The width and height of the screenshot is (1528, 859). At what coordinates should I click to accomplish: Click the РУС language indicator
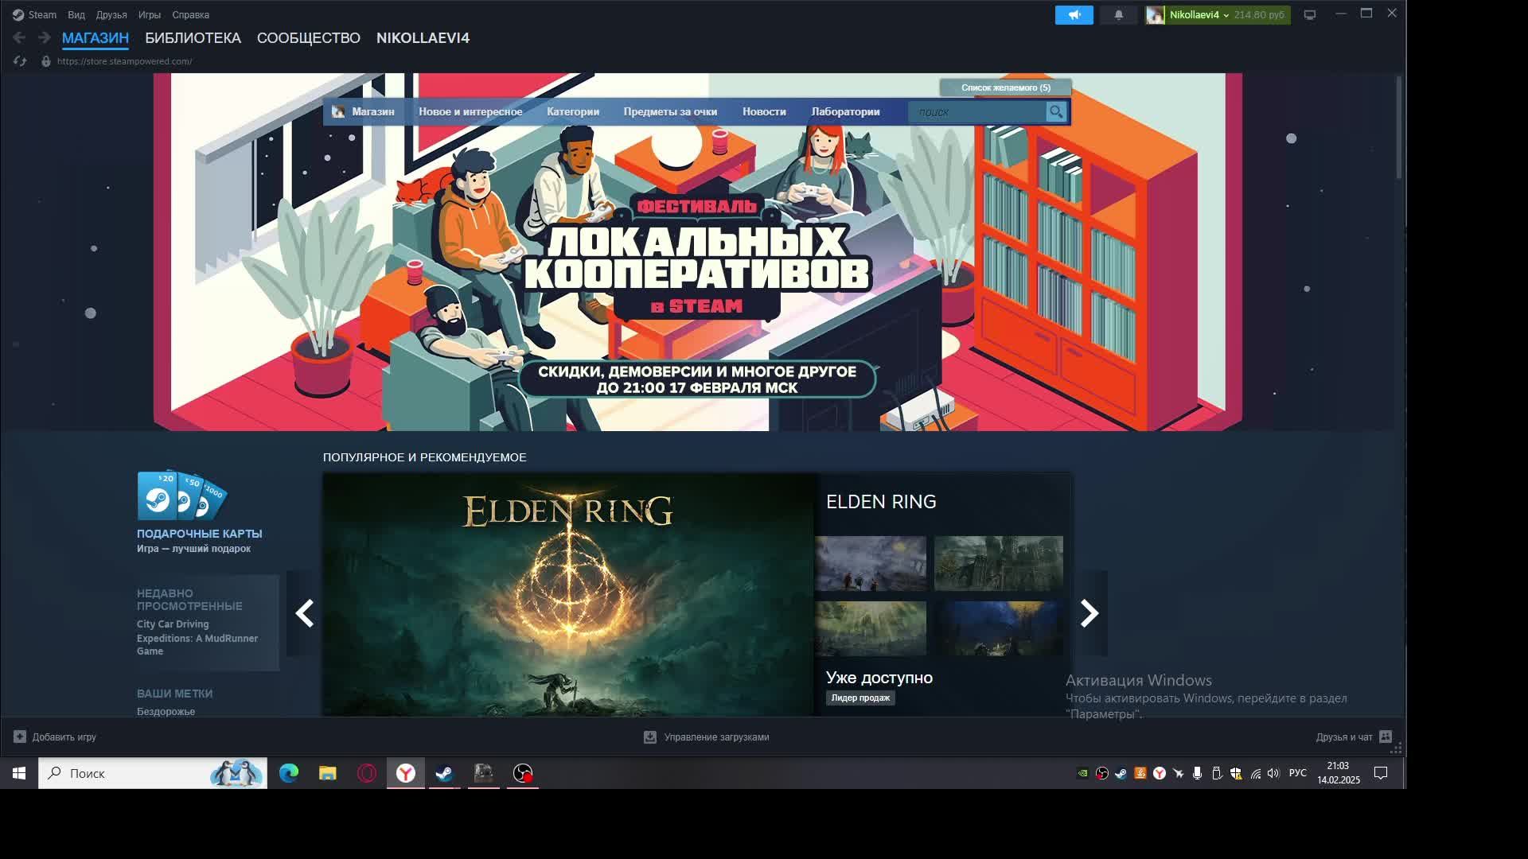(x=1297, y=773)
